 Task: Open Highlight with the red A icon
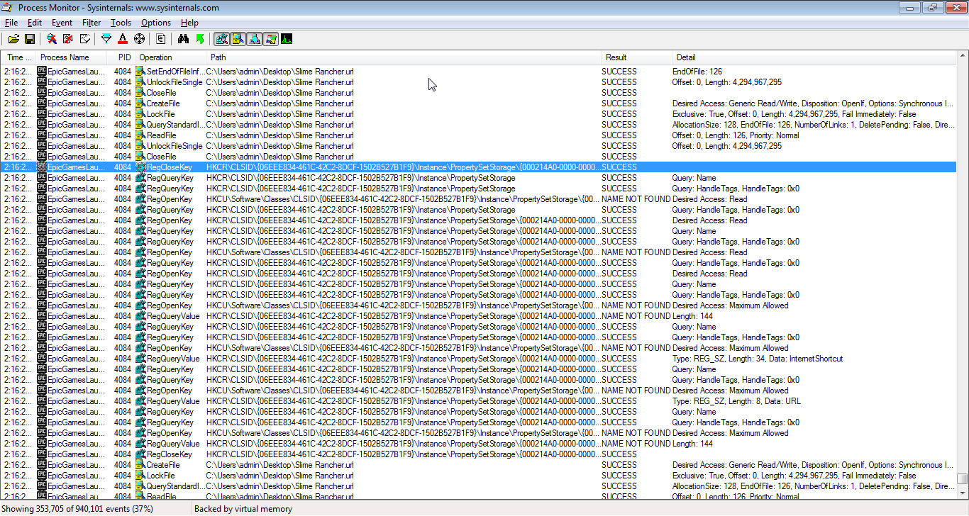[123, 39]
